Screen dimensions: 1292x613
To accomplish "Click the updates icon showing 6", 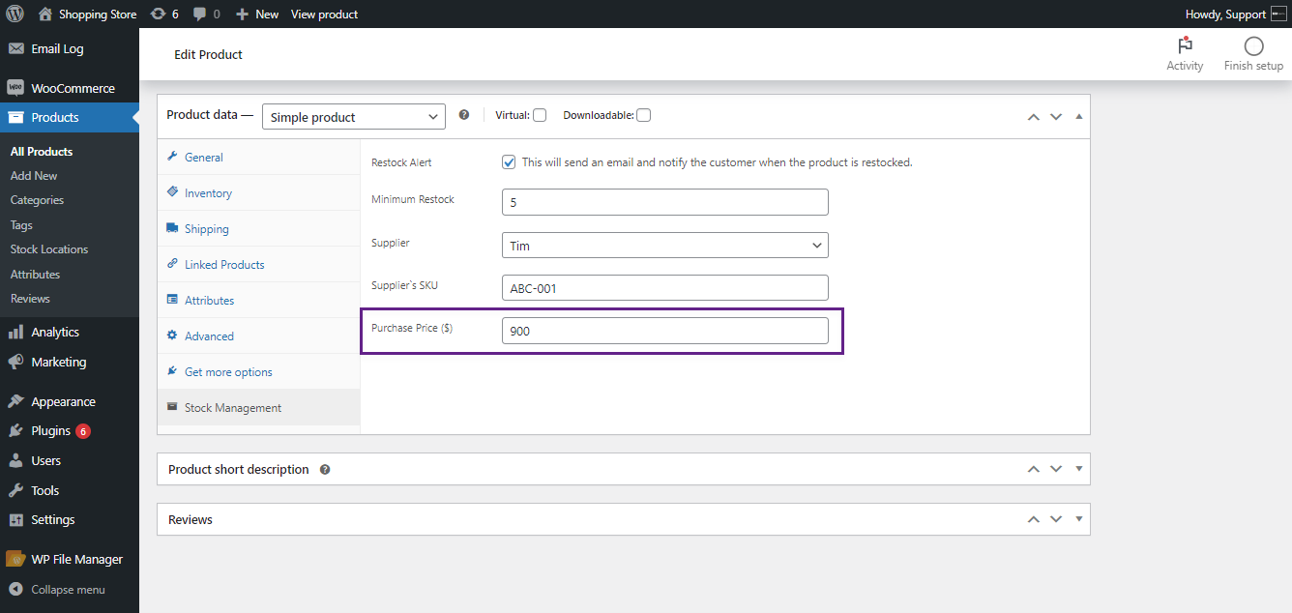I will [x=158, y=15].
